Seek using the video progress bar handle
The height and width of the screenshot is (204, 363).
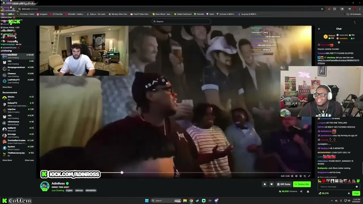pyautogui.click(x=122, y=173)
